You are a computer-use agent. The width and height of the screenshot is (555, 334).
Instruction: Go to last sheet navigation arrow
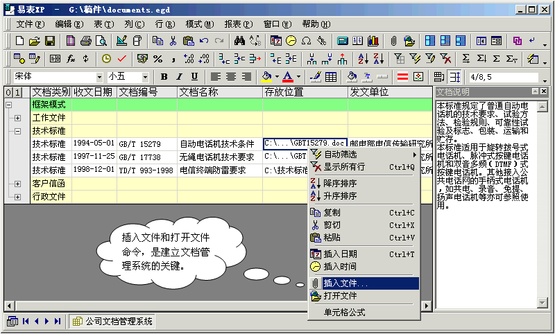(x=58, y=322)
